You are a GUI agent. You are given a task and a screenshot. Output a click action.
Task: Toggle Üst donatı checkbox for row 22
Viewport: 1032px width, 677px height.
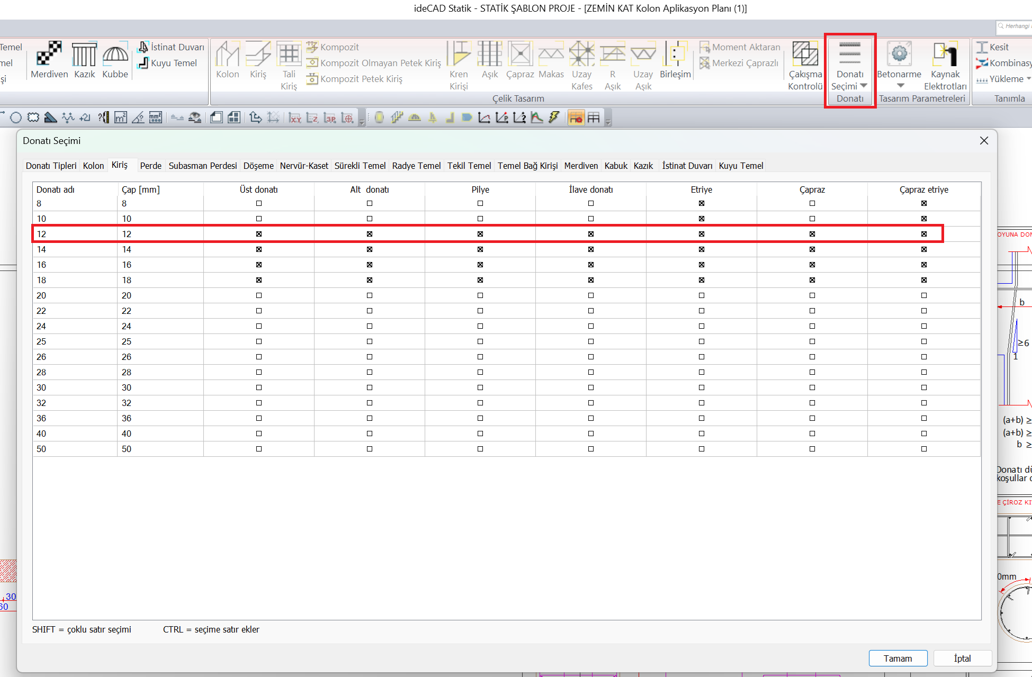[259, 311]
